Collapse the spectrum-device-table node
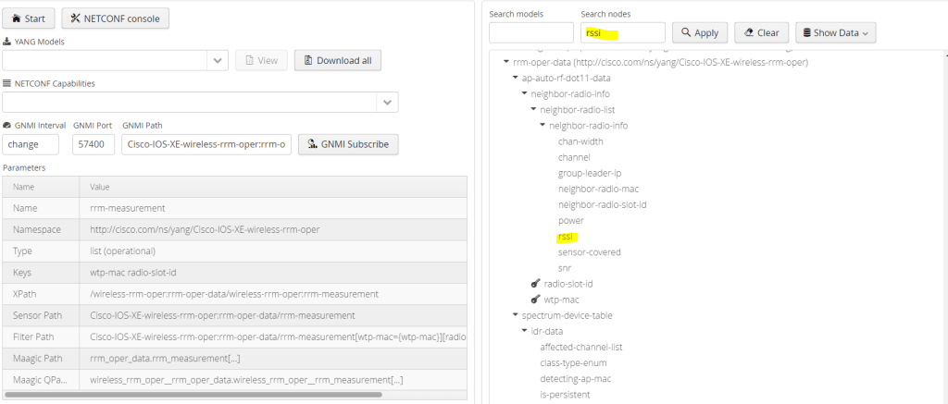Image resolution: width=948 pixels, height=404 pixels. click(516, 315)
